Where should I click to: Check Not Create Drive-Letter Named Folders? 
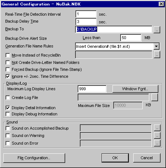(x=8, y=62)
